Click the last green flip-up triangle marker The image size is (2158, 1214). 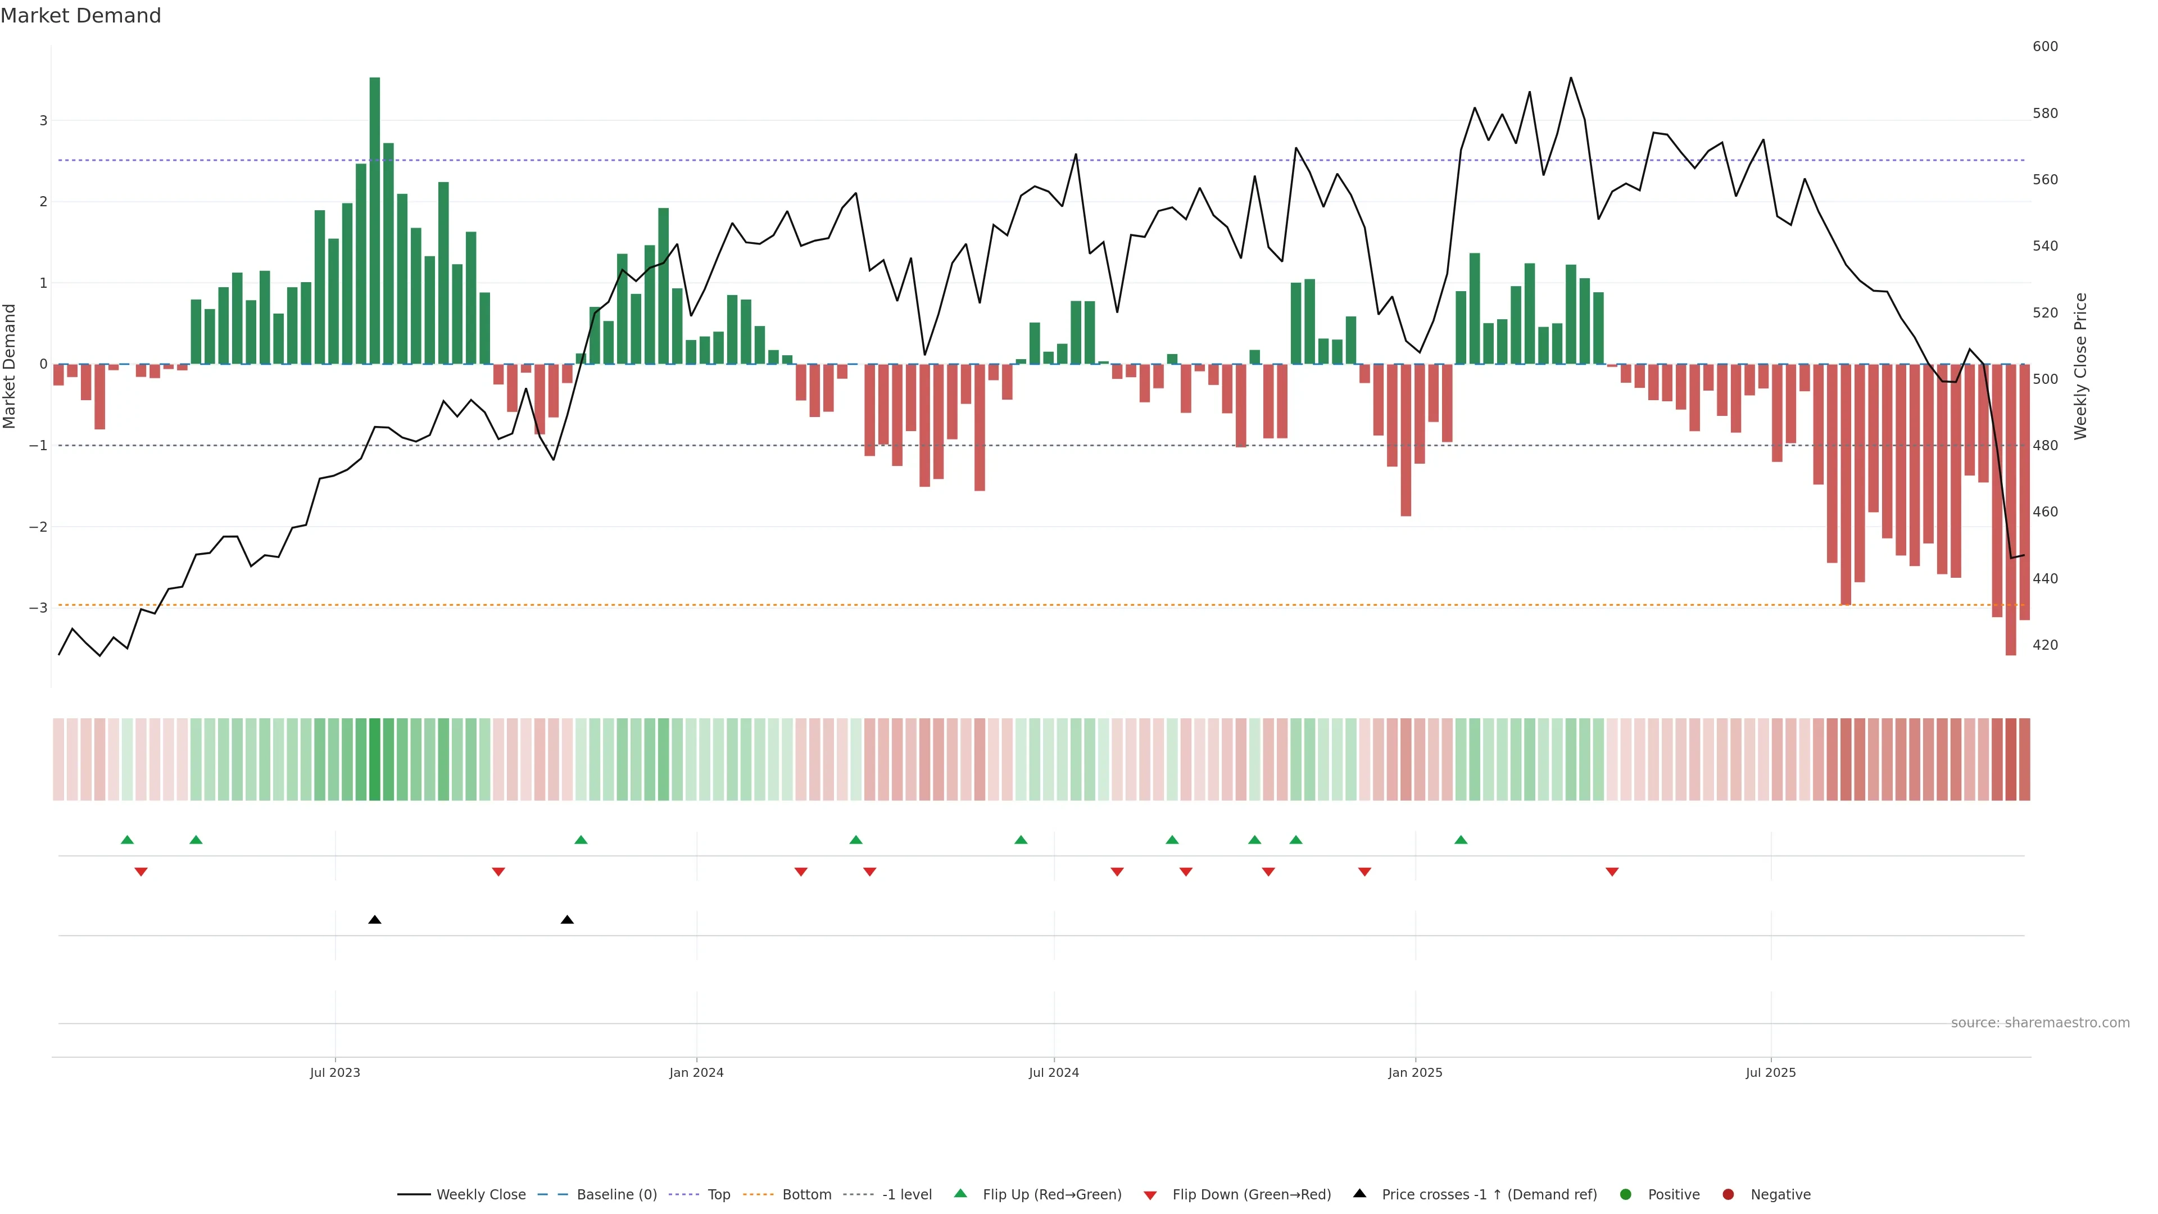tap(1461, 840)
